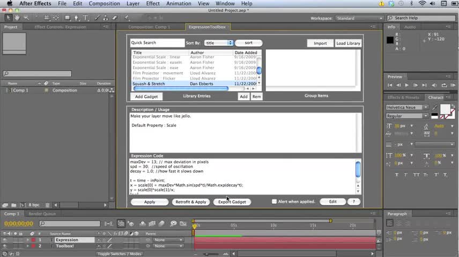This screenshot has height=257, width=459.
Task: Click the Import button
Action: [x=320, y=43]
